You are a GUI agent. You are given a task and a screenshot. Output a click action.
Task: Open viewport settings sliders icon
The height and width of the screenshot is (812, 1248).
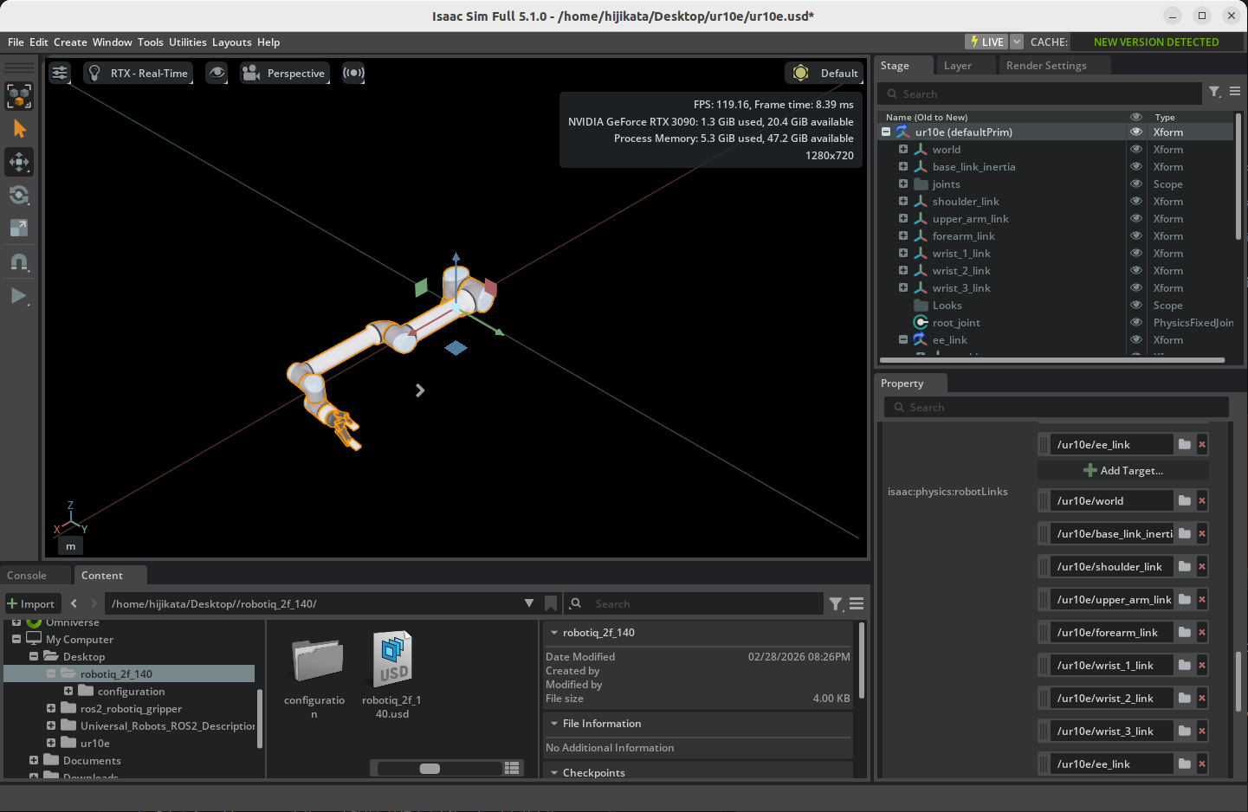(60, 74)
